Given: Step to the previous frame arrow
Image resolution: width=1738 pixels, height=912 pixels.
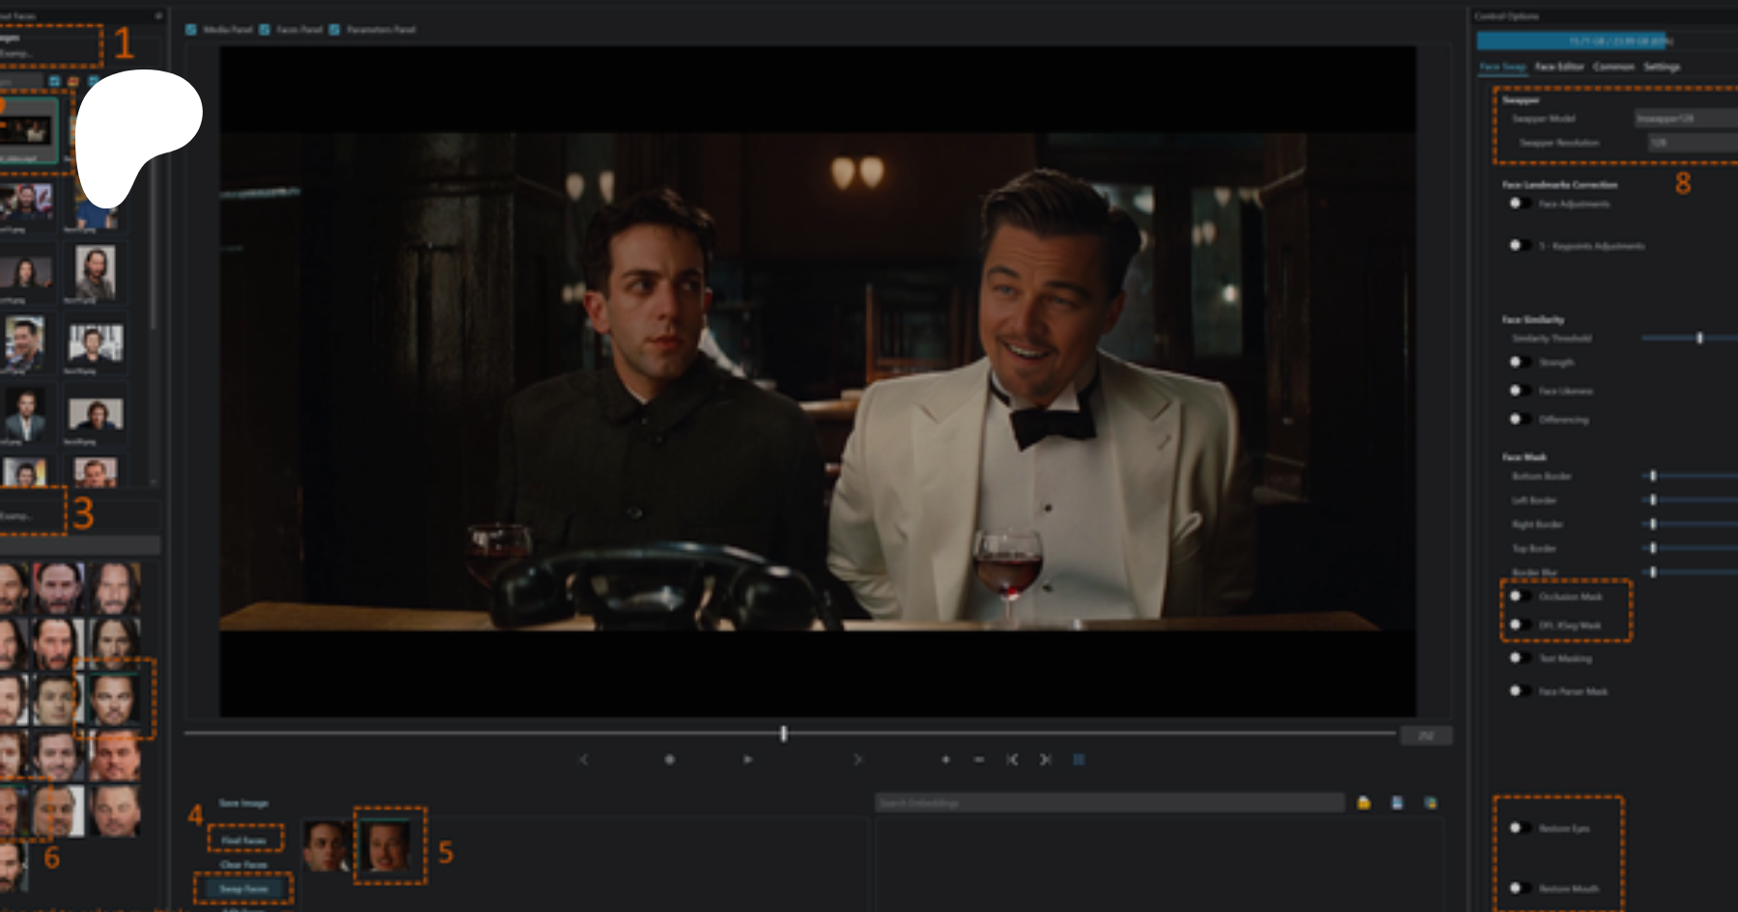Looking at the screenshot, I should [x=583, y=760].
